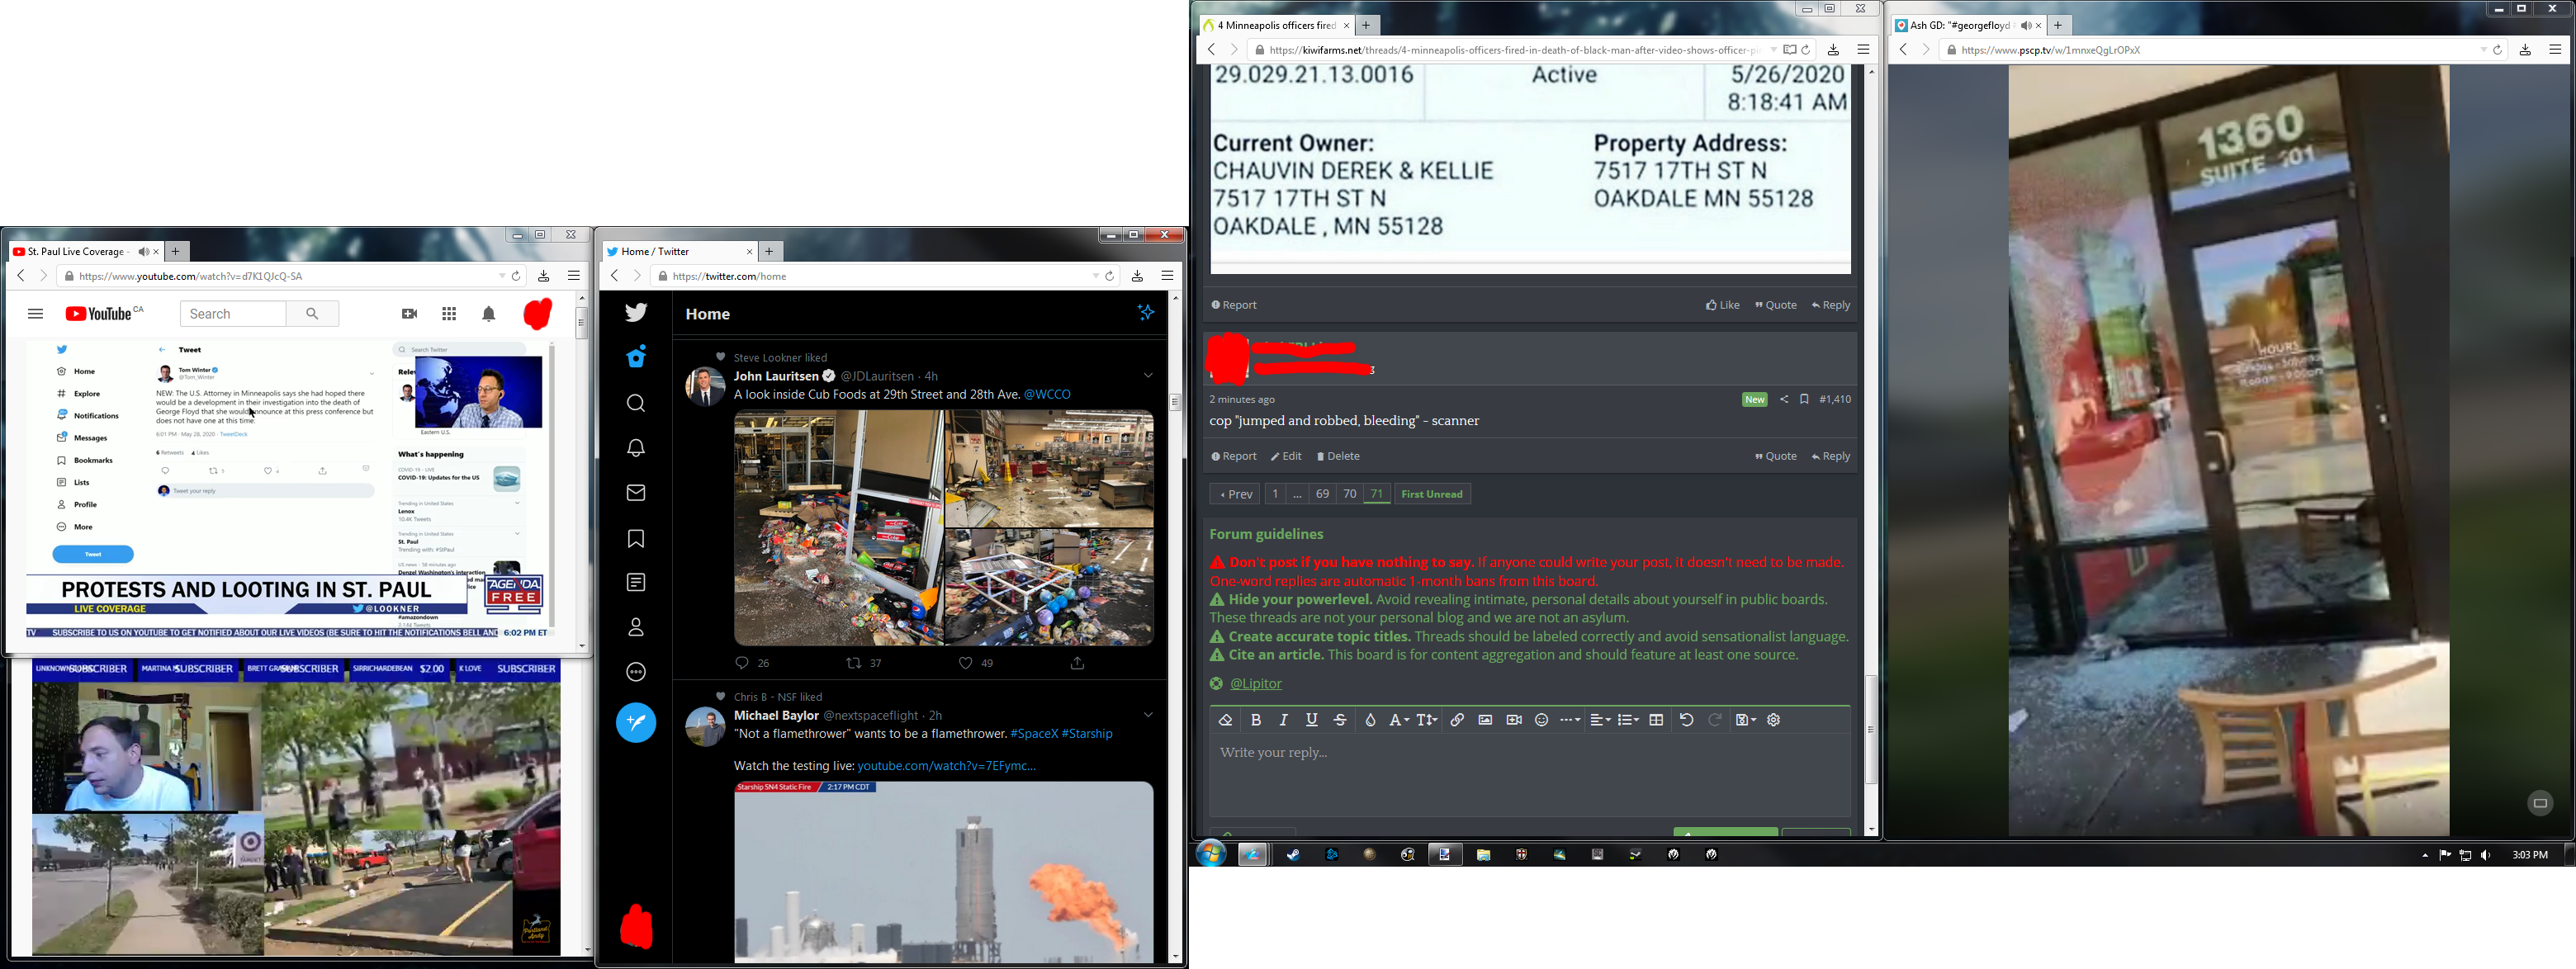This screenshot has width=2576, height=969.
Task: Click the volume icon in system tray
Action: (x=2486, y=855)
